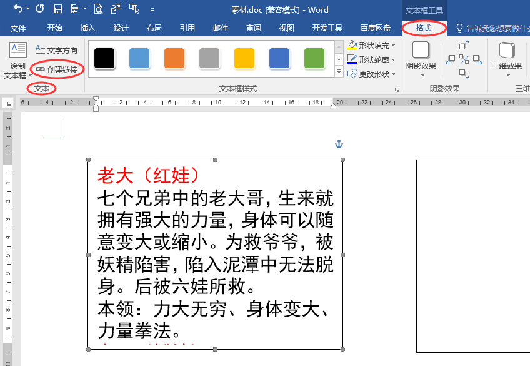
Task: Click the 更改形状 shapes icon
Action: click(x=352, y=74)
